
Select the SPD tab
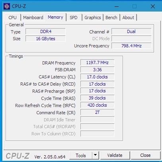coord(74,18)
